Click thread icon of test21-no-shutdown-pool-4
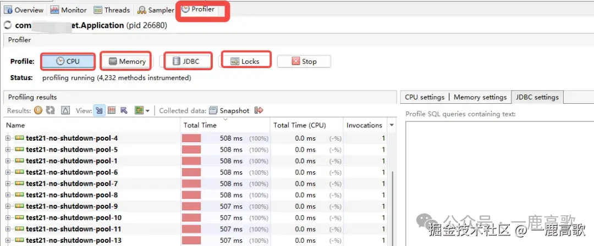The image size is (594, 246). click(19, 138)
